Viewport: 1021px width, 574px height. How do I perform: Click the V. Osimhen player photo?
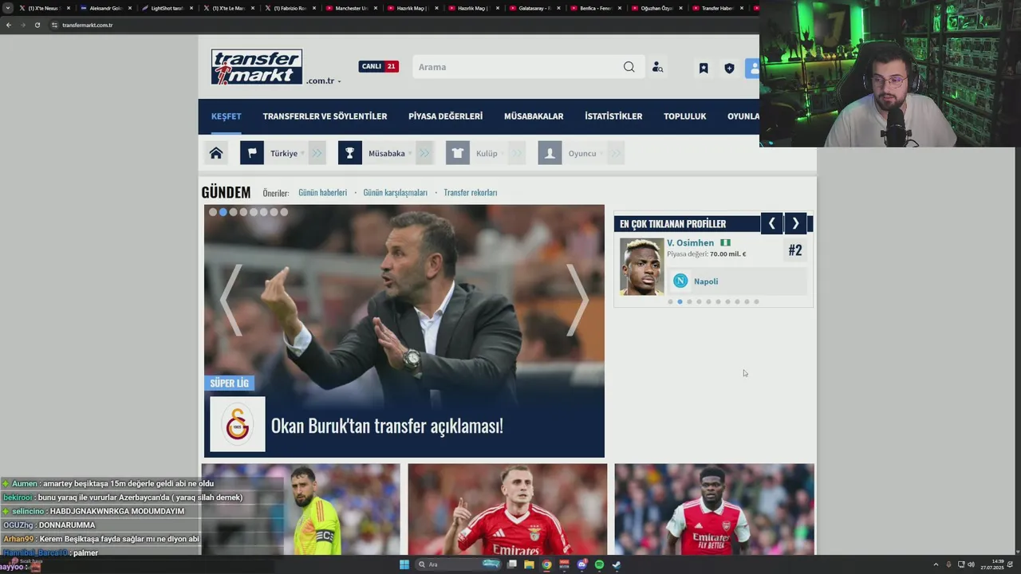click(641, 267)
